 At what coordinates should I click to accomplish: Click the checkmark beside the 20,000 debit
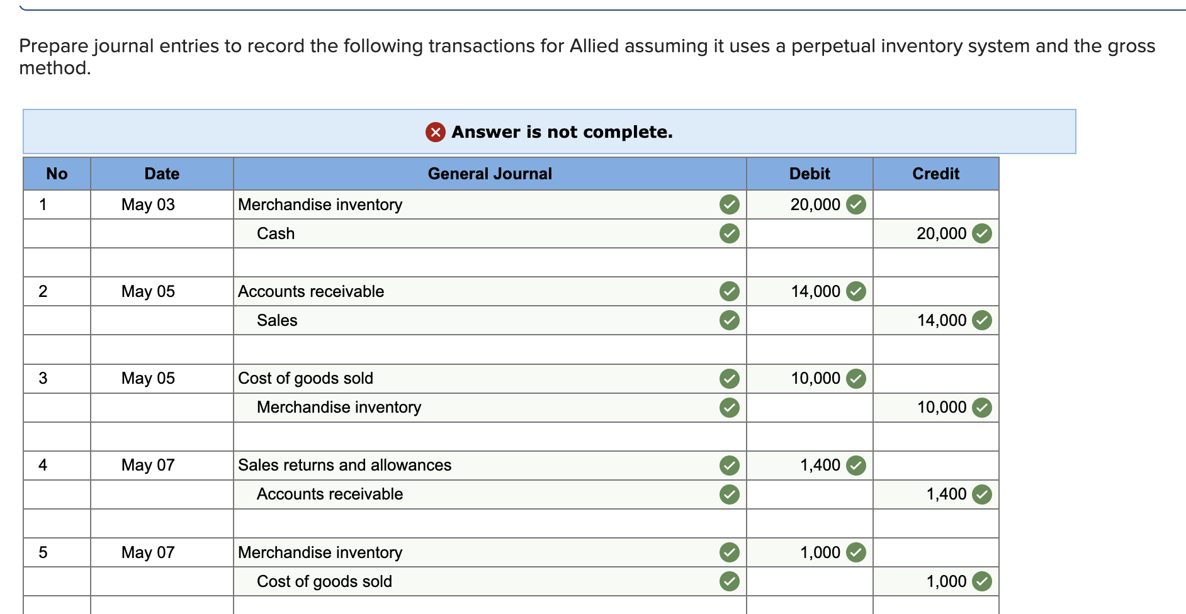pyautogui.click(x=856, y=204)
